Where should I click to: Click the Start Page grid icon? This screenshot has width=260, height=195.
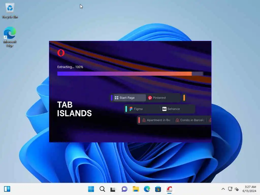117,98
